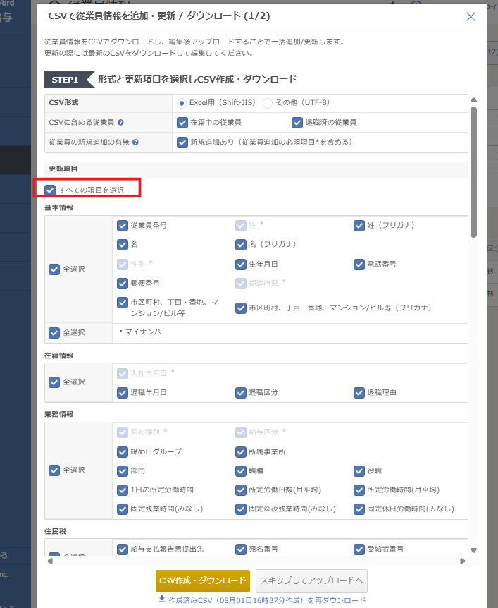Select the Excel用（Shift-JIS）radio button
The height and width of the screenshot is (608, 498).
pos(182,103)
